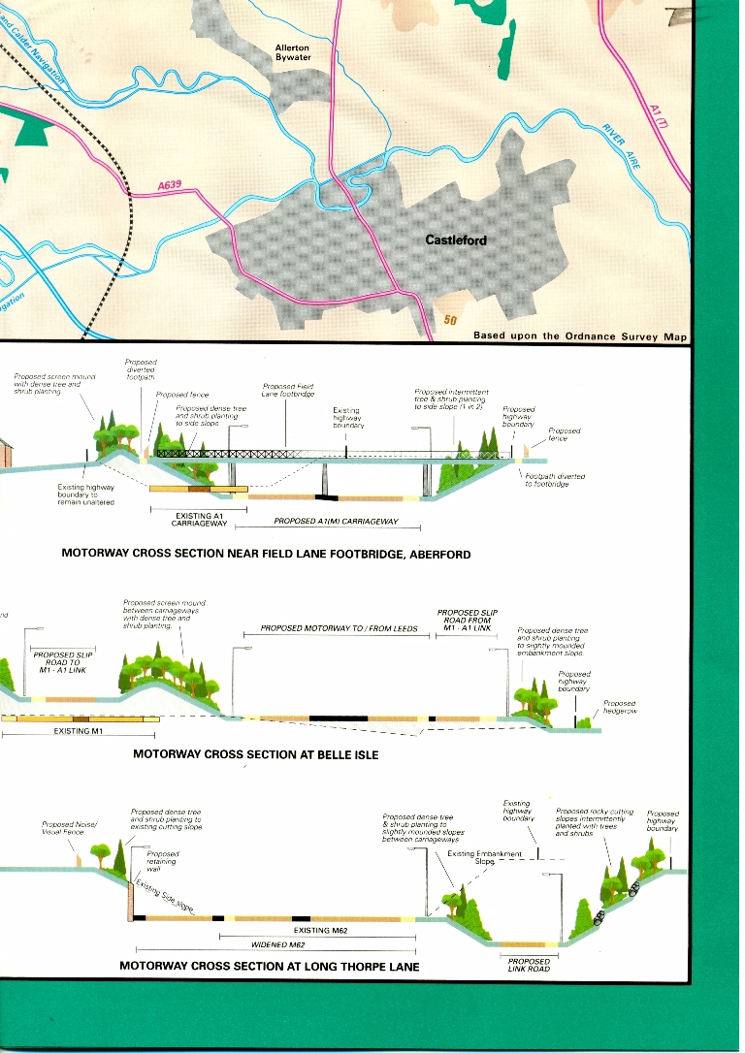Click the 'Proposed hedgerow' annotation
745x1053 pixels.
(x=620, y=708)
